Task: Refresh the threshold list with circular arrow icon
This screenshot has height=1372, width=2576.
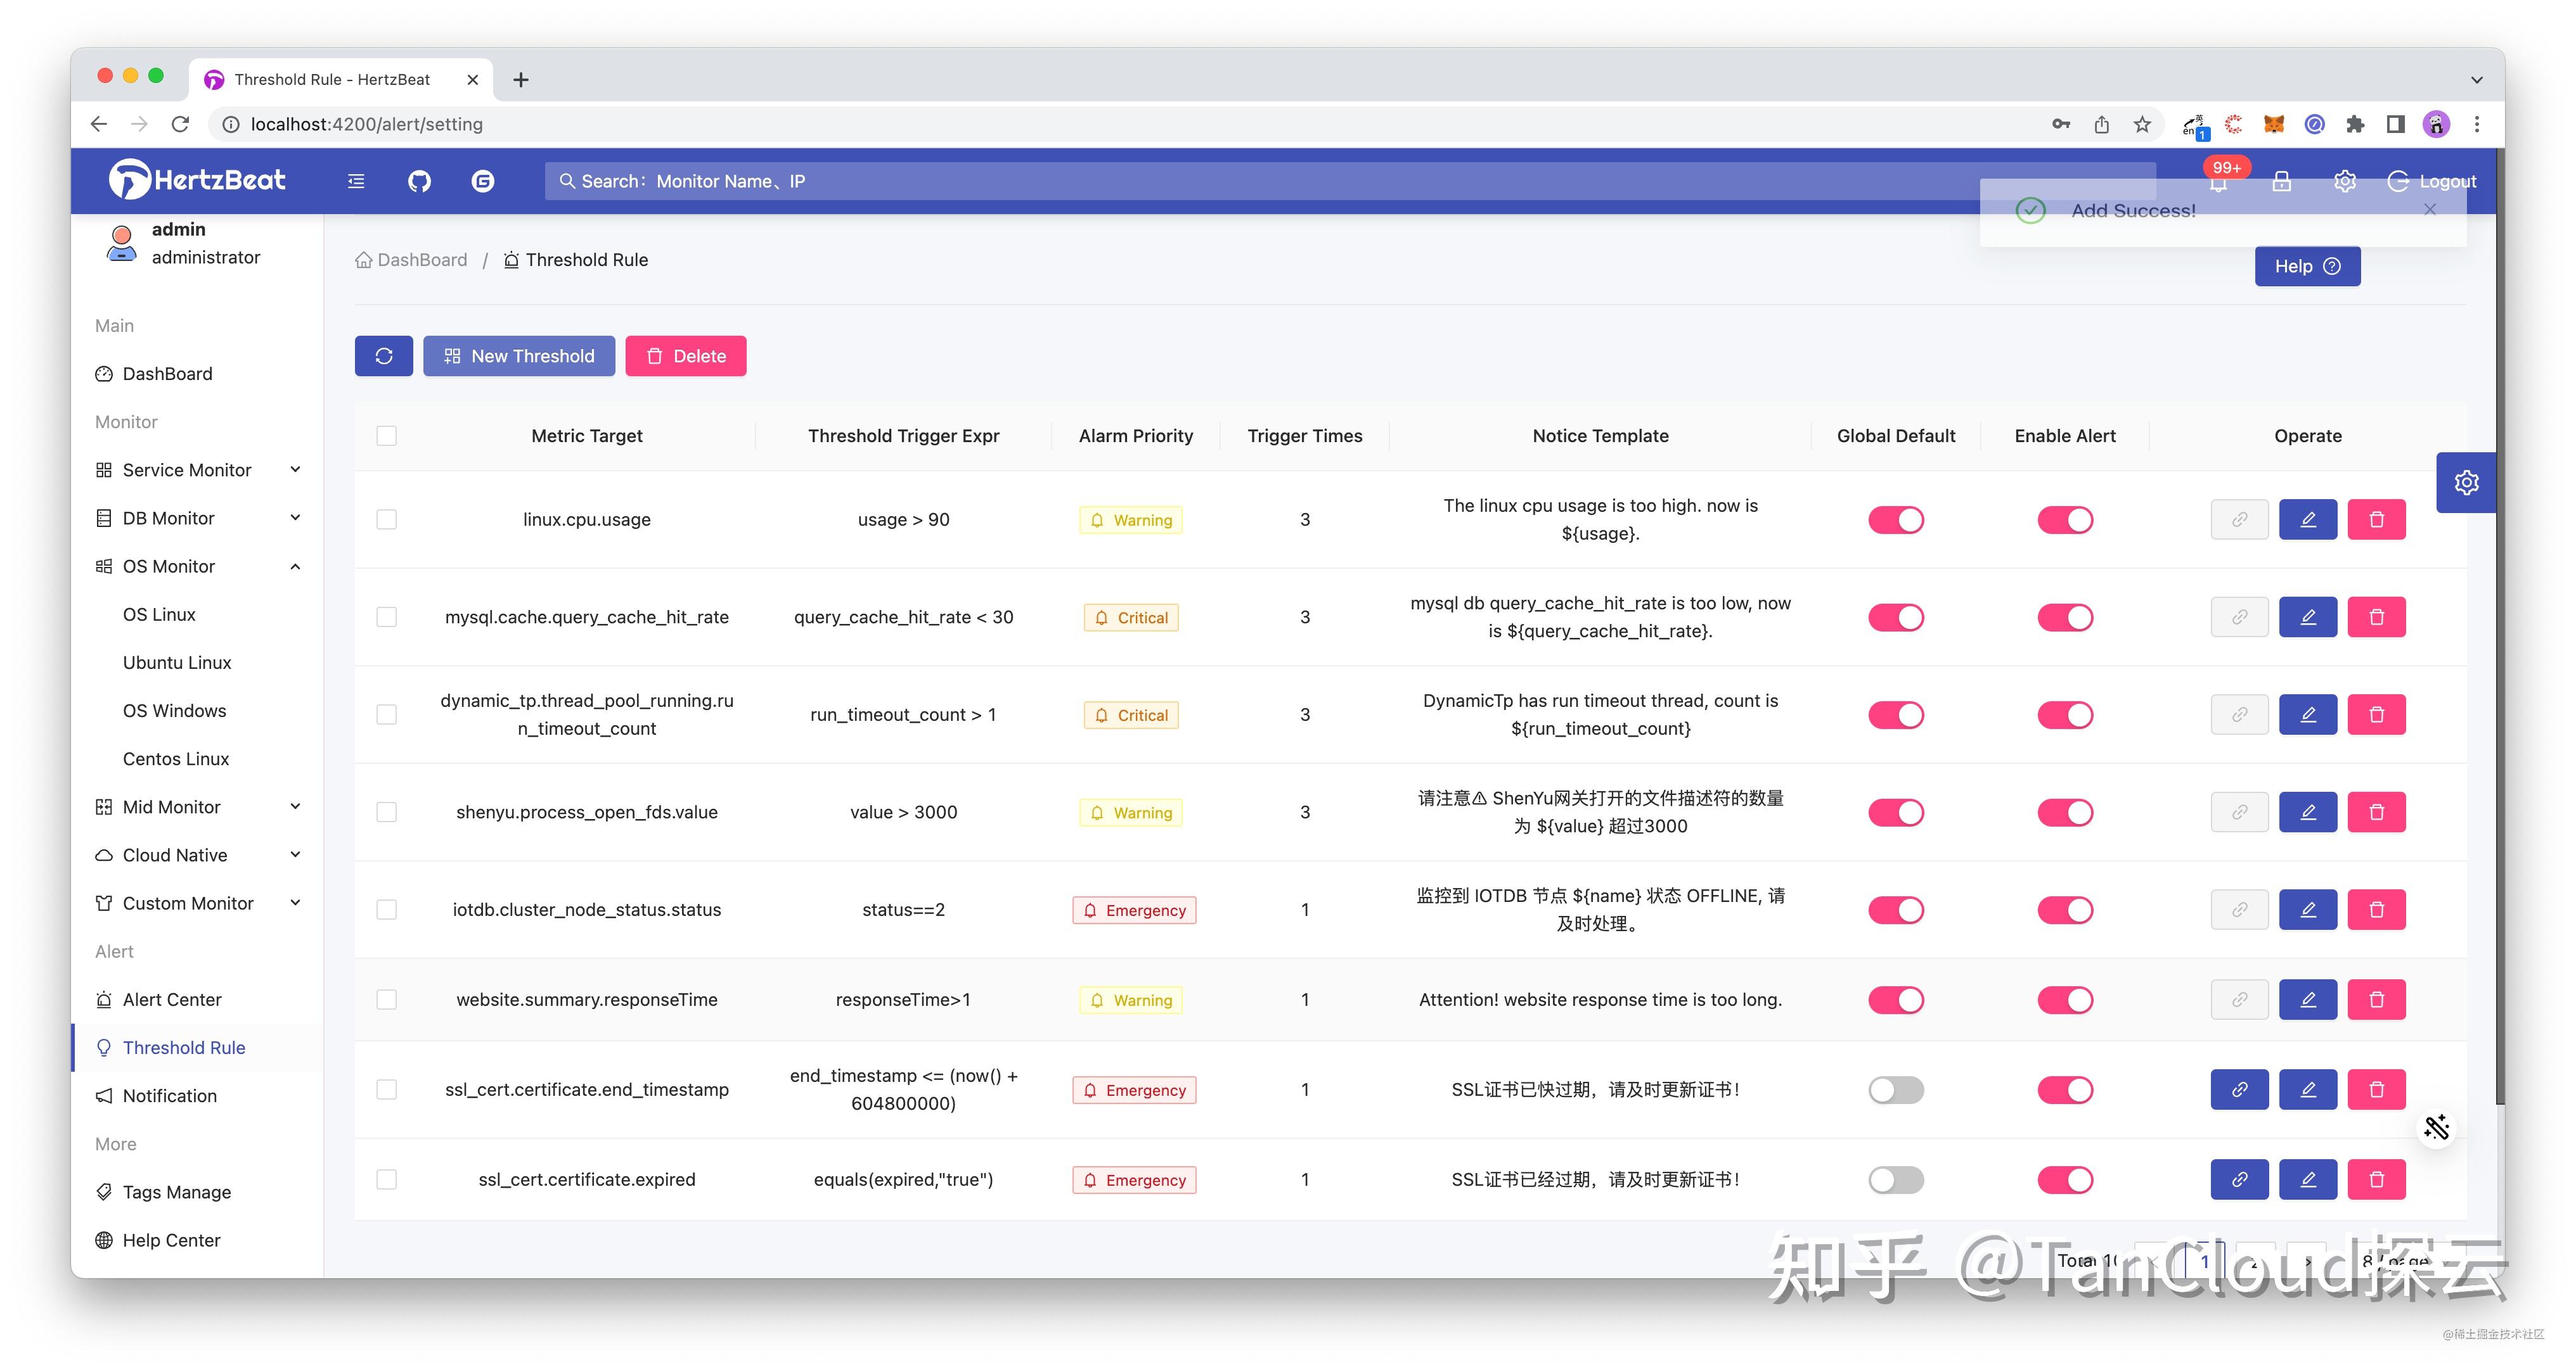Action: (x=384, y=356)
